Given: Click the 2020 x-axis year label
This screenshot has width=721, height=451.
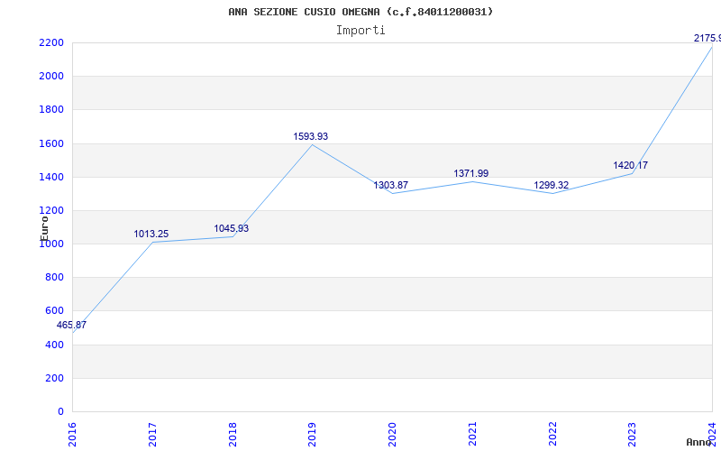Looking at the screenshot, I should tap(392, 435).
